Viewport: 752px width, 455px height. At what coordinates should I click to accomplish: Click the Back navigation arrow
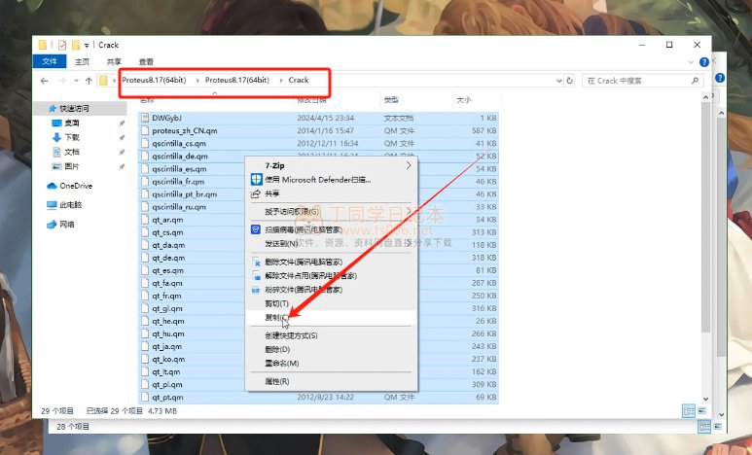pos(47,80)
